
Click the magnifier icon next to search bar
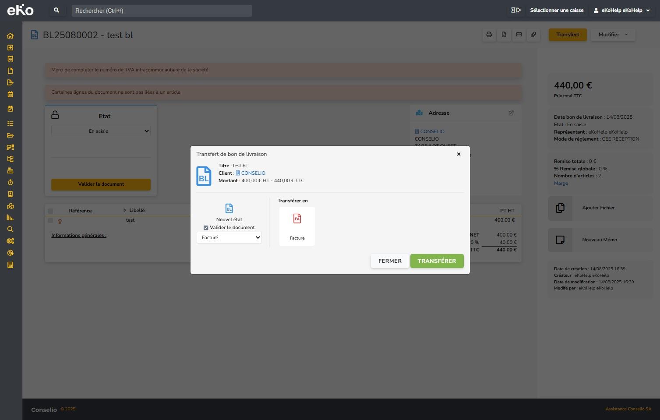[x=56, y=10]
